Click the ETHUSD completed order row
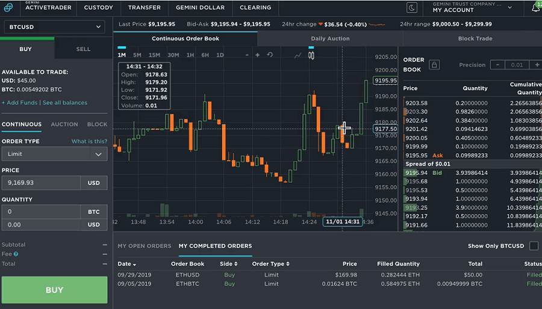Screen dimensions: 542x309 tap(329, 275)
